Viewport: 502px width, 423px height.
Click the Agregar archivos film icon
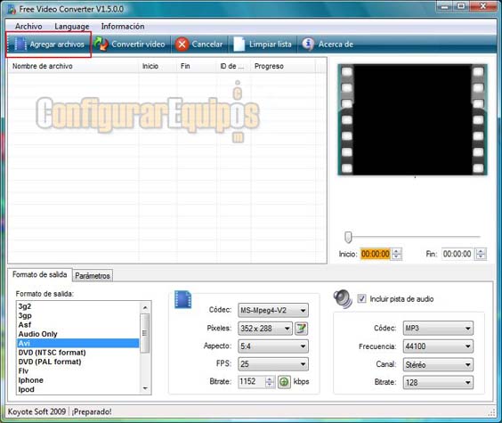[x=20, y=45]
